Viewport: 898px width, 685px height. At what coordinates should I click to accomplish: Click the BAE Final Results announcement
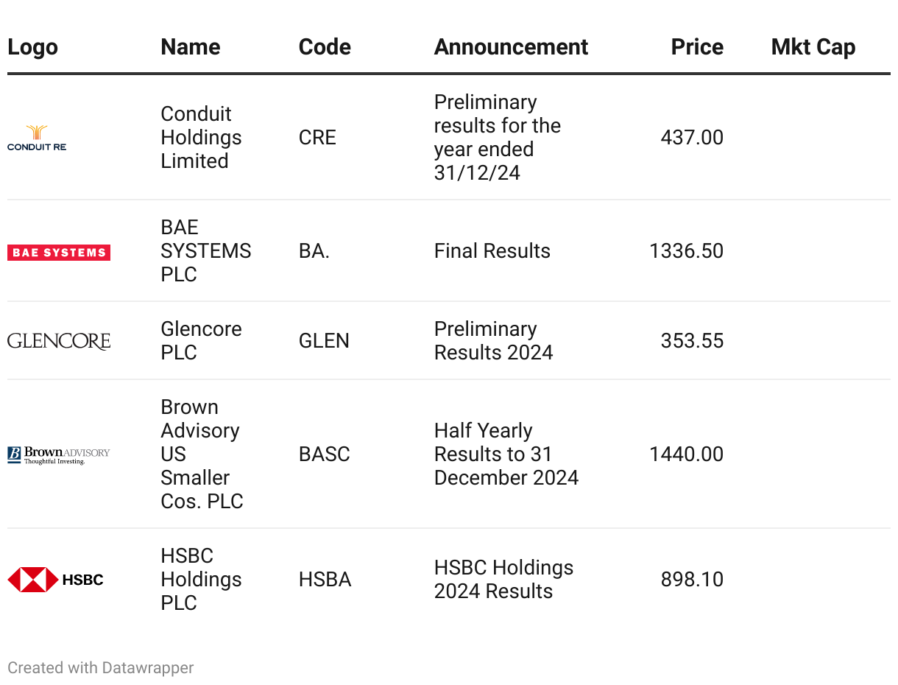pos(492,251)
